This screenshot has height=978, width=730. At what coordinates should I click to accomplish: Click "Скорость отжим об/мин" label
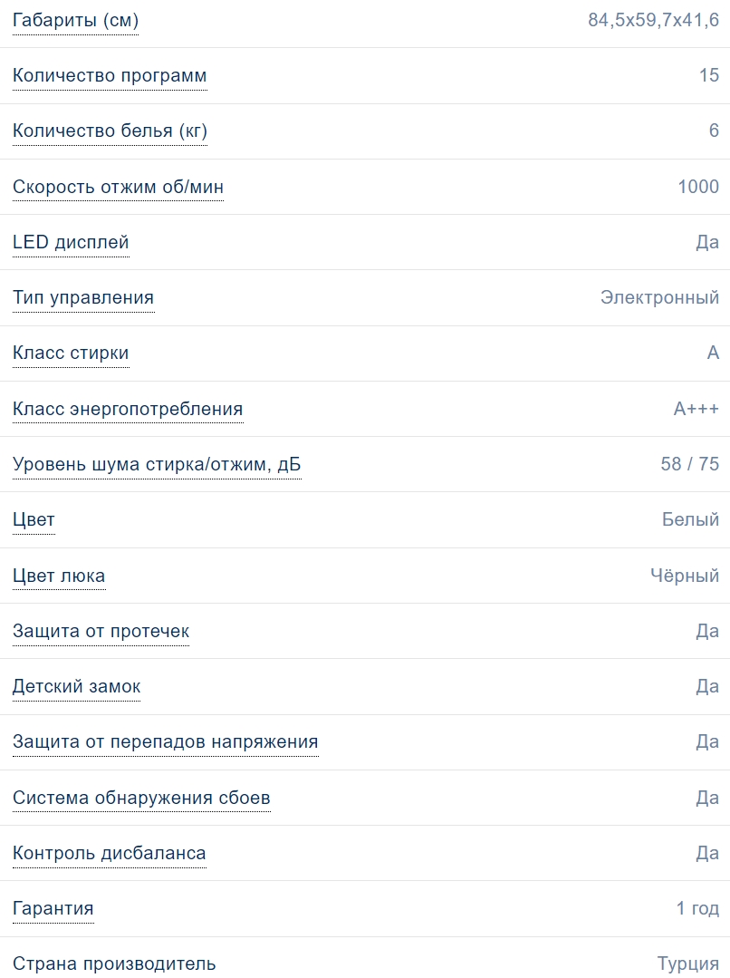(x=118, y=187)
